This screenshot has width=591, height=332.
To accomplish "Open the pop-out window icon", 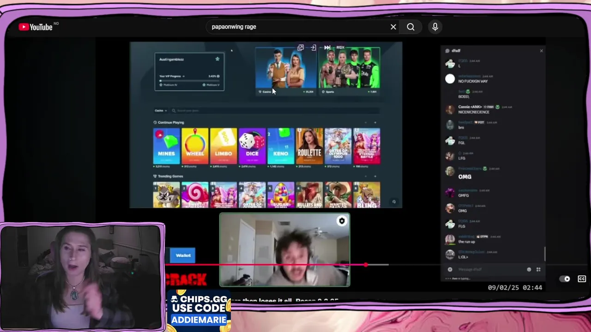I will [x=301, y=47].
